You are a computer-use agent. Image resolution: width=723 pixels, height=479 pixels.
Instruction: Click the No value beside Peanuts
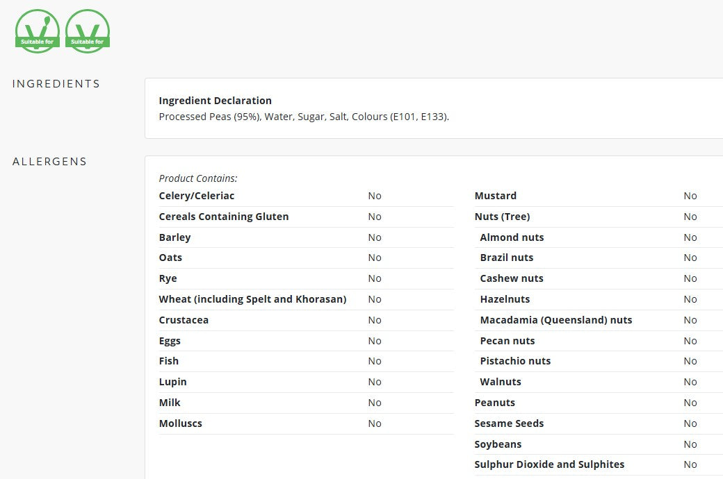click(690, 403)
